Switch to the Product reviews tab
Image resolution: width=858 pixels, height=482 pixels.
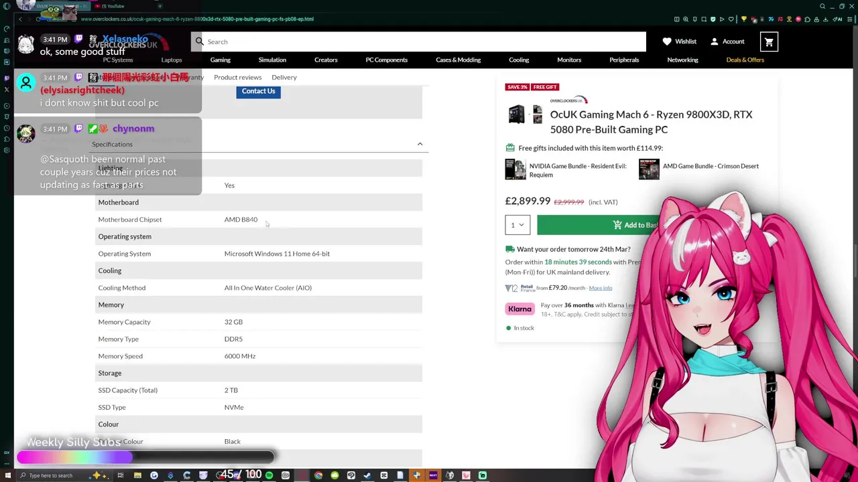pyautogui.click(x=238, y=77)
